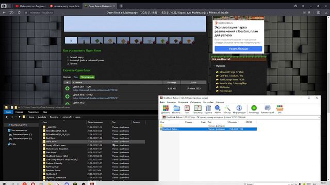This screenshot has width=330, height=185.
Task: Click the Комментарий (Comment) icon in WinRAR
Action: click(268, 109)
